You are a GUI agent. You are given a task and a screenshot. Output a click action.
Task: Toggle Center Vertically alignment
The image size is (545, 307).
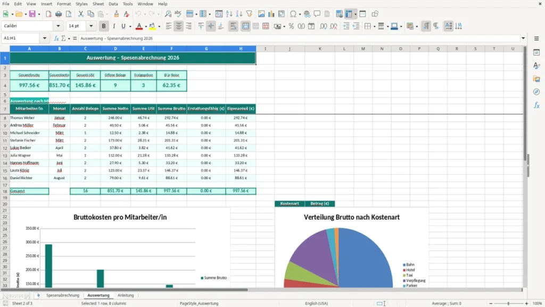(211, 26)
